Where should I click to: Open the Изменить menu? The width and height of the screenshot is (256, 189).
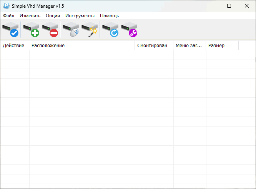tap(30, 16)
